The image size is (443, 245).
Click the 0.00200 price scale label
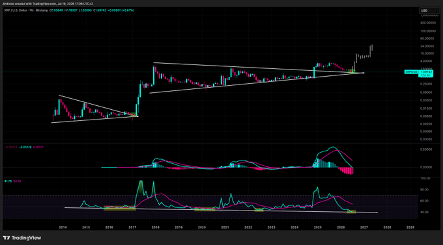click(x=426, y=124)
